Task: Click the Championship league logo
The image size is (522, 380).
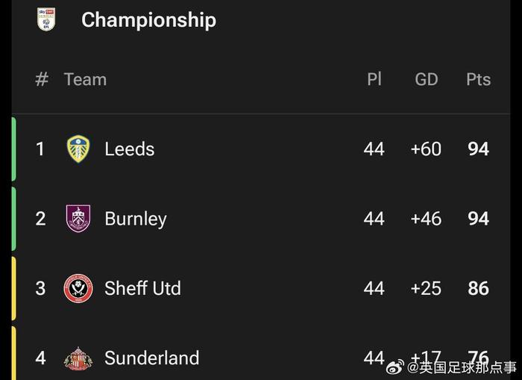Action: [x=46, y=19]
